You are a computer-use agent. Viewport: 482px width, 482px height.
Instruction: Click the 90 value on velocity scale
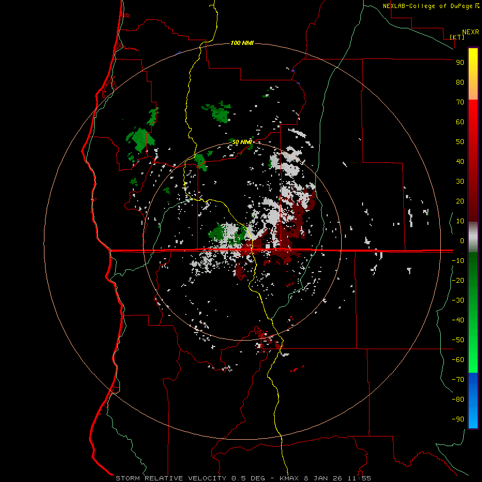point(460,63)
